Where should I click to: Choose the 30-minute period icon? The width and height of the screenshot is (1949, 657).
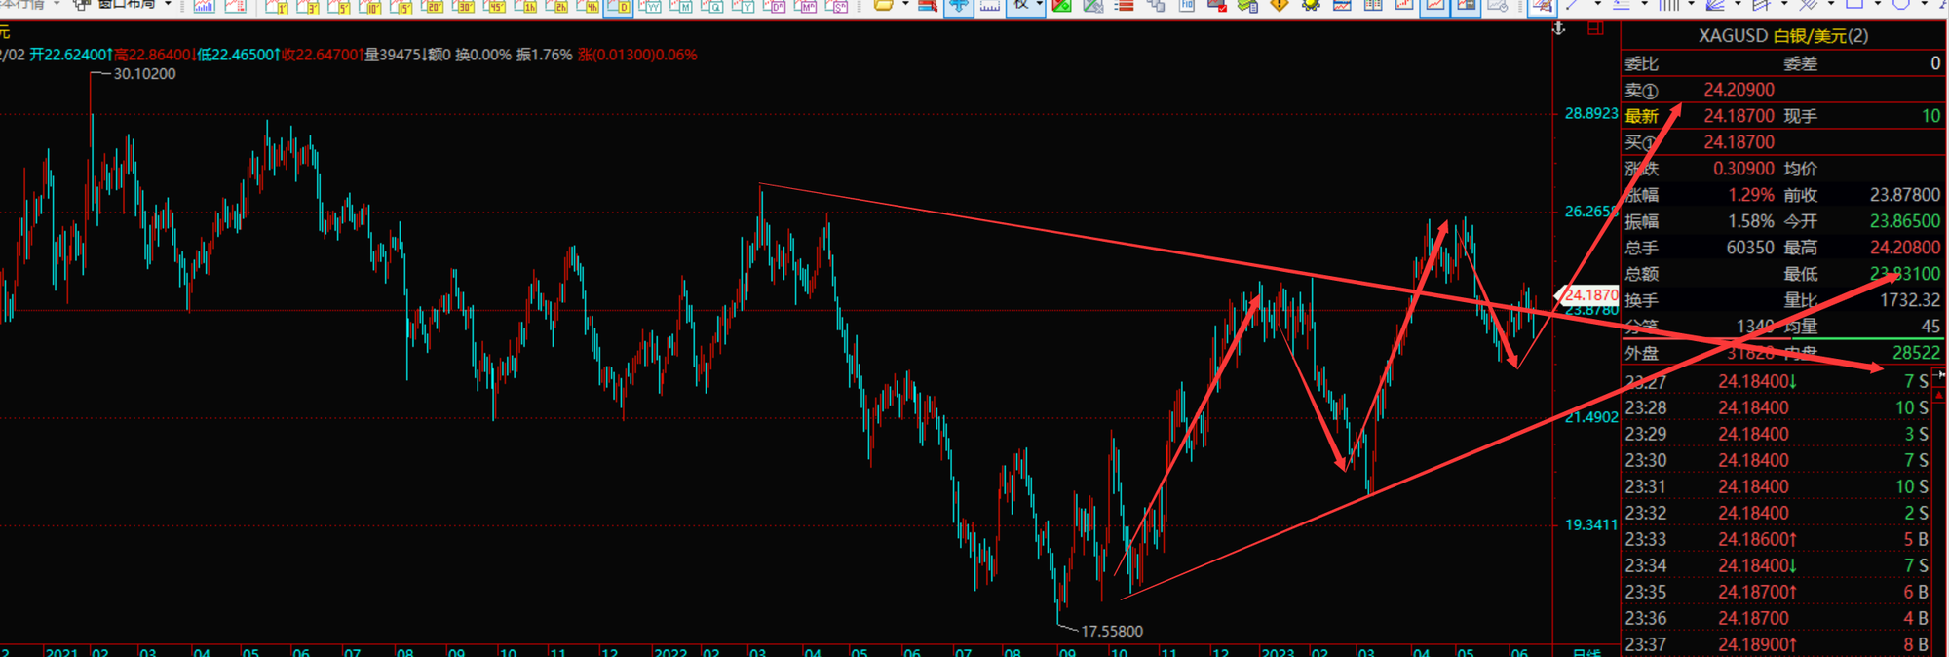point(464,7)
